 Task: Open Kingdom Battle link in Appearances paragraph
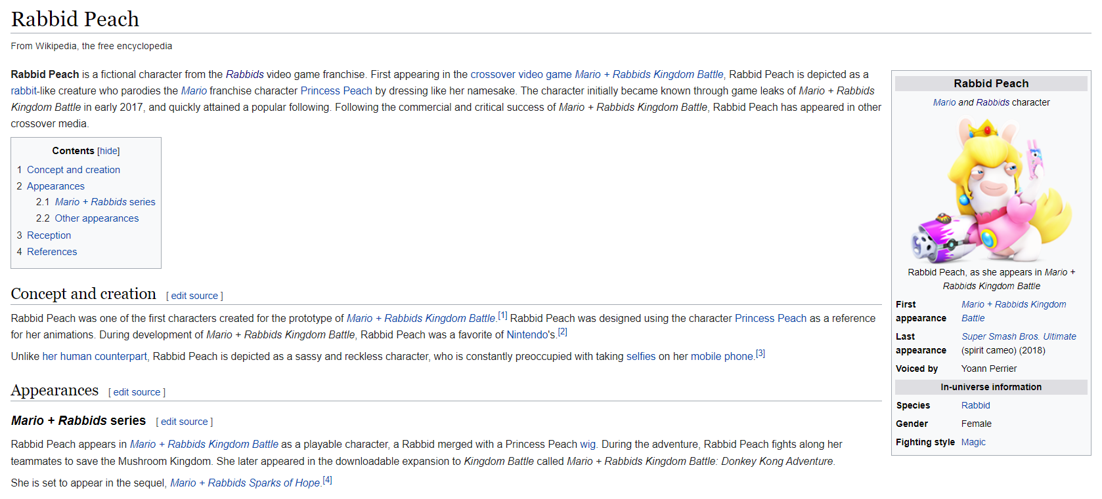tap(204, 444)
